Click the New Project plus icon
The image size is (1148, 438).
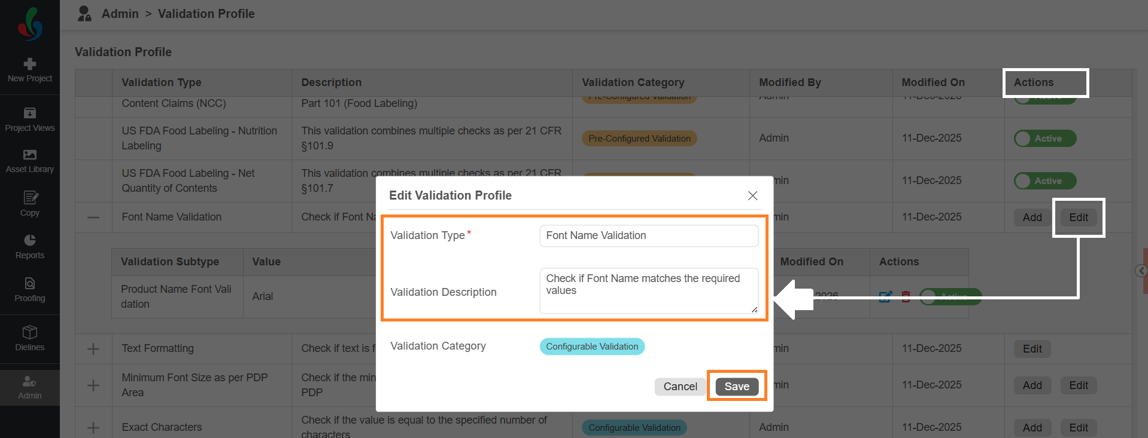click(x=30, y=64)
